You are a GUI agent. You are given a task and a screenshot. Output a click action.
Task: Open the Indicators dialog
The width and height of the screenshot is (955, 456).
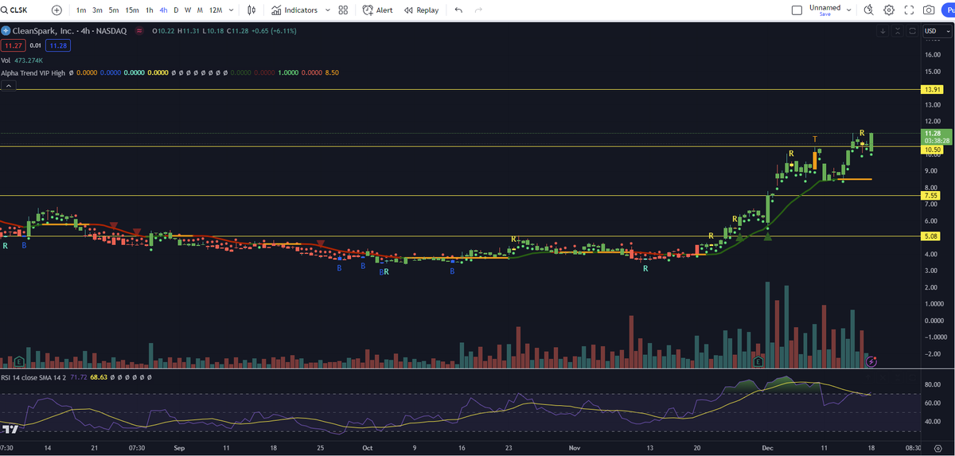click(x=294, y=10)
